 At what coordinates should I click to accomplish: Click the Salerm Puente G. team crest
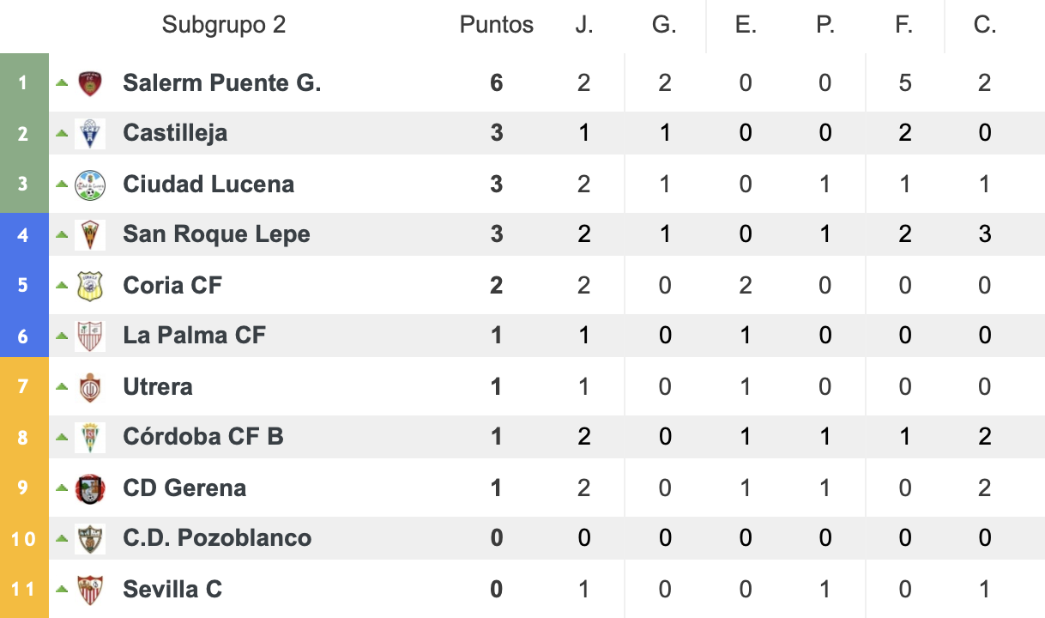coord(89,83)
